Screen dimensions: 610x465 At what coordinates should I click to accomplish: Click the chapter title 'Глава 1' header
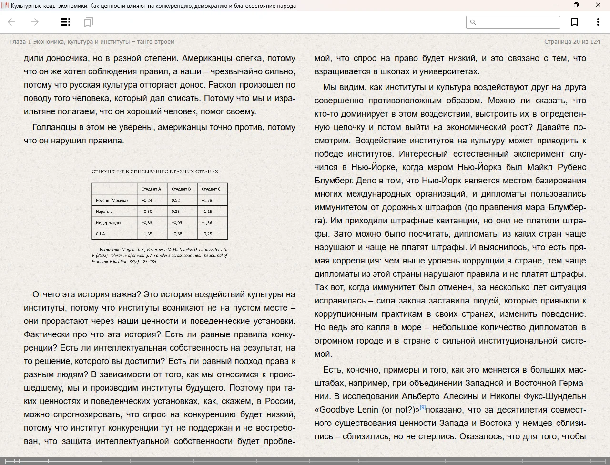click(x=92, y=42)
